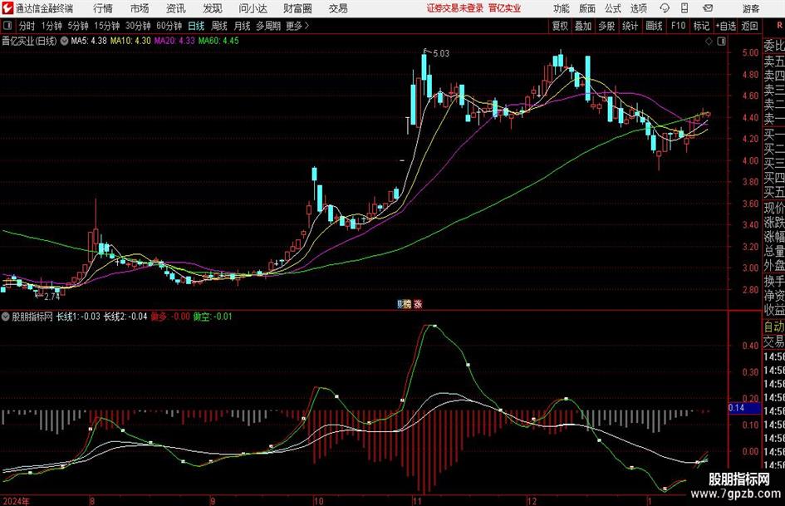Screen dimensions: 785x506
Task: Add stock via +自选 button
Action: (x=726, y=26)
